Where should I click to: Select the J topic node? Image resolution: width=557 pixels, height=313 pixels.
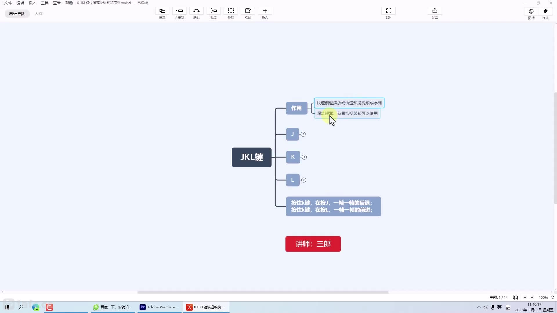coord(292,134)
